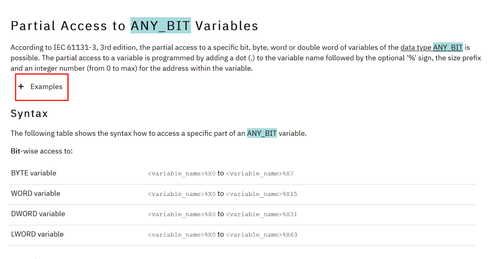492x259 pixels.
Task: Click the sentence about the following table
Action: click(x=159, y=133)
